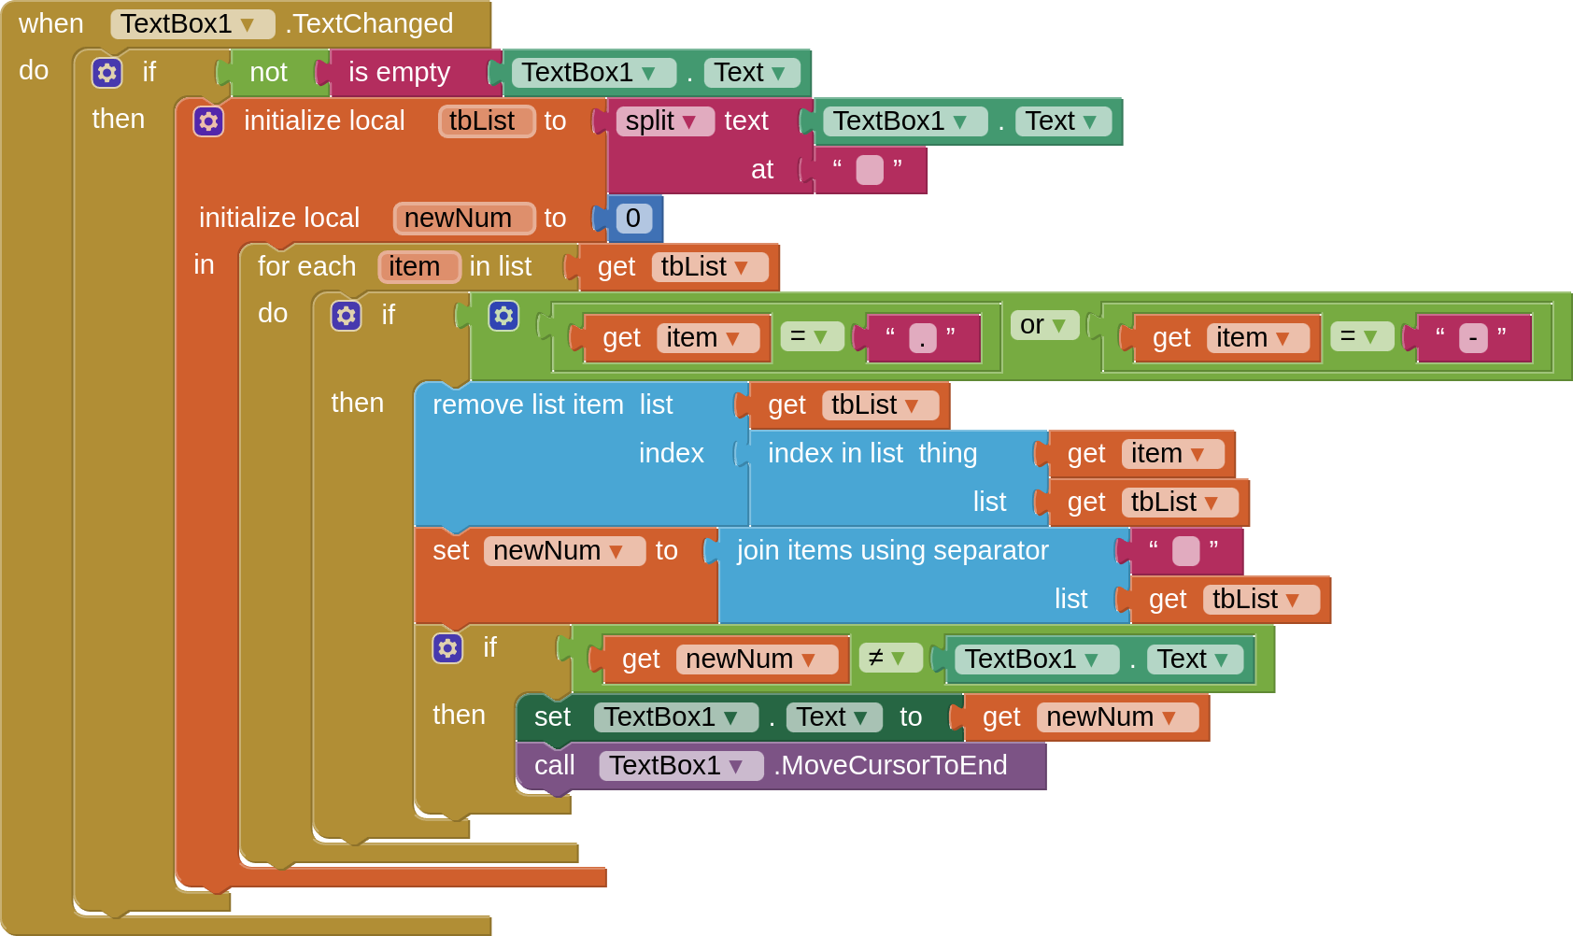This screenshot has width=1573, height=936.
Task: Open TextBox1 dropdown in the MoveCursorToEnd call
Action: tap(737, 765)
